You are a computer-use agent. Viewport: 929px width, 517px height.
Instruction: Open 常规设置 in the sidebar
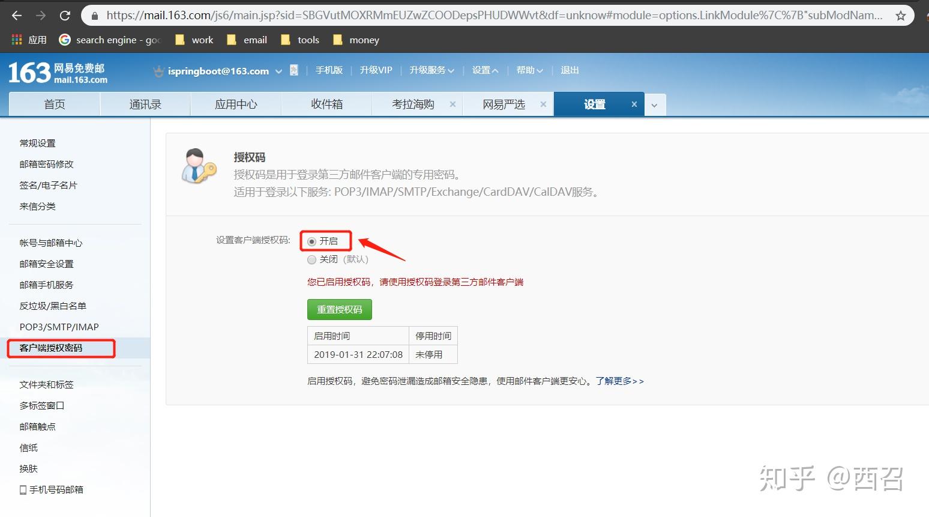[x=37, y=144]
